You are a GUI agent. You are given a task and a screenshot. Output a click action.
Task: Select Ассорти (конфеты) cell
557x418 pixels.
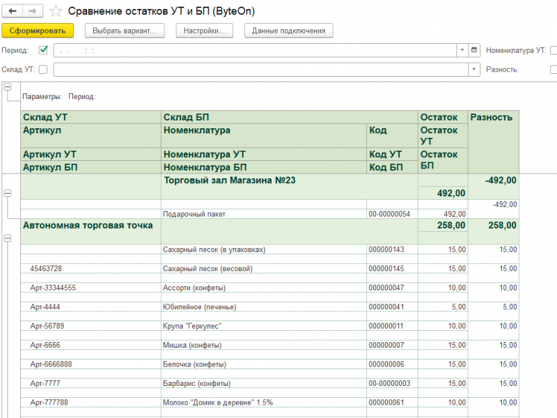coord(264,288)
